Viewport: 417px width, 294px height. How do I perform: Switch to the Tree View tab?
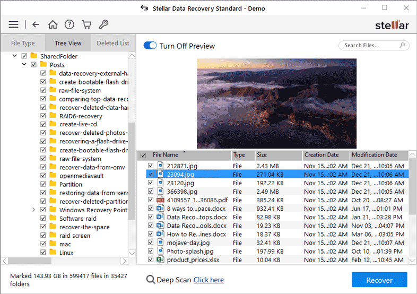pyautogui.click(x=68, y=43)
